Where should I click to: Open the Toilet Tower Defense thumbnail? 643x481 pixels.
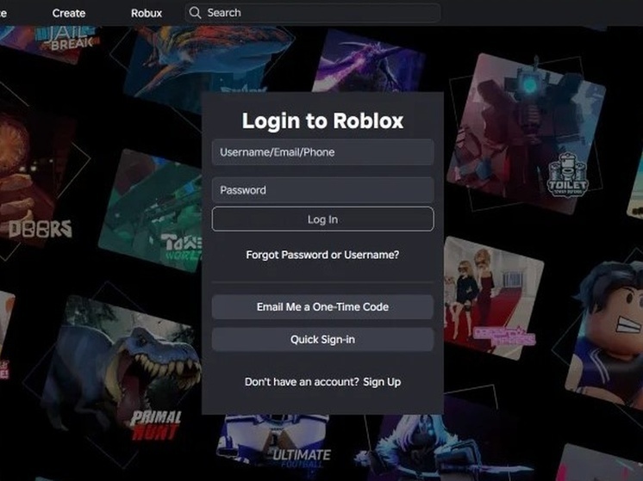pos(527,133)
